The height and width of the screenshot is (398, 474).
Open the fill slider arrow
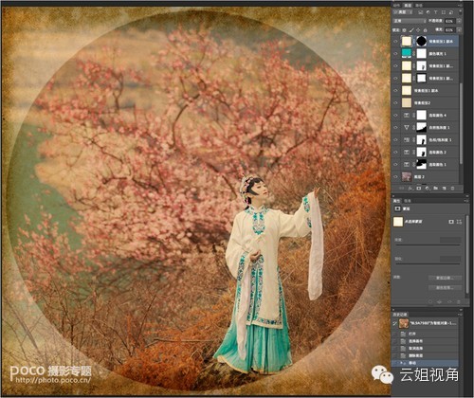pos(459,30)
